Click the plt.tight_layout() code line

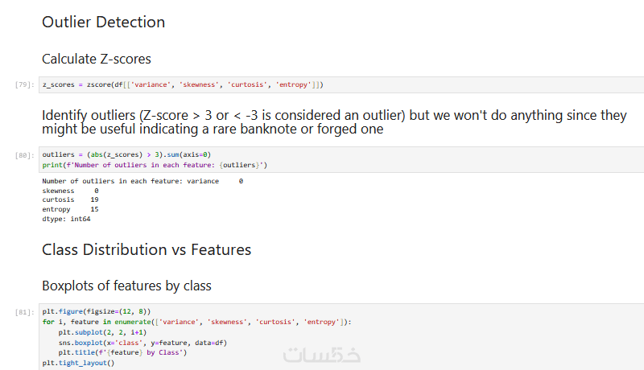coord(79,363)
